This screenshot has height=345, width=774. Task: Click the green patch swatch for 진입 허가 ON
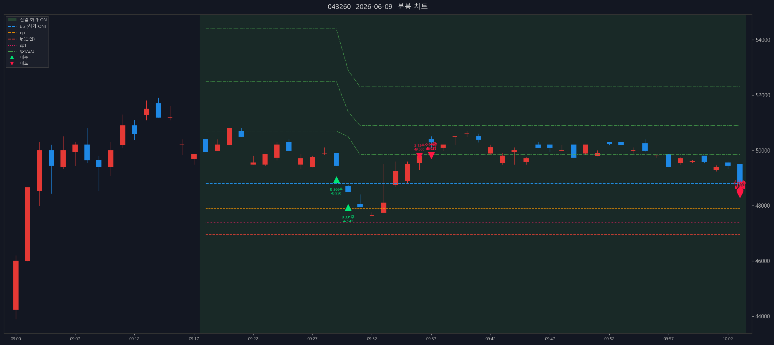click(12, 20)
